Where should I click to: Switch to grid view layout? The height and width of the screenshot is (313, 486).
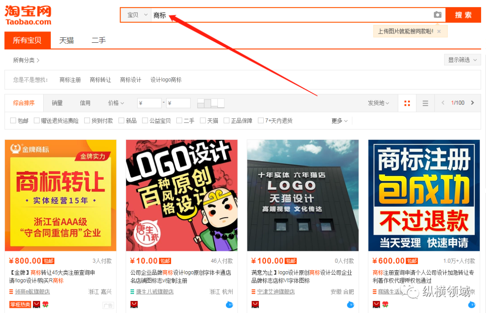coord(407,103)
